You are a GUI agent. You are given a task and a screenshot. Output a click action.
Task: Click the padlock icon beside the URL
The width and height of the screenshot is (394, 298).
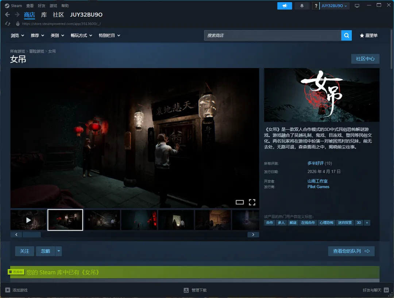click(x=18, y=24)
